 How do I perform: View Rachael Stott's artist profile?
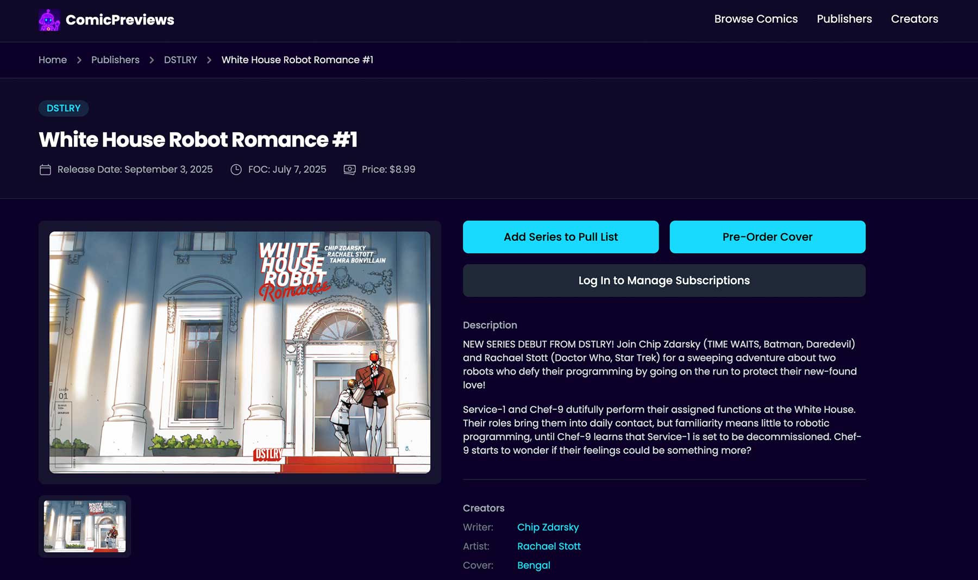[x=549, y=546]
